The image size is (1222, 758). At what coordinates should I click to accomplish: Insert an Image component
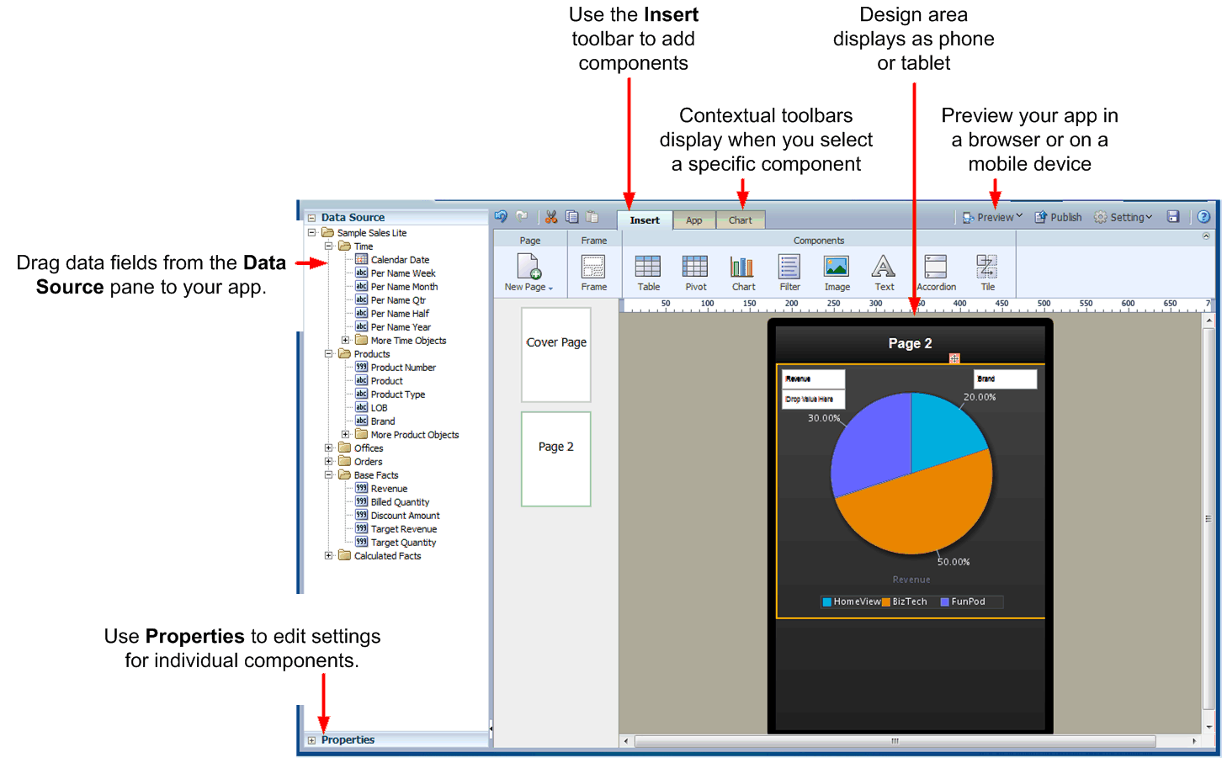click(x=837, y=273)
